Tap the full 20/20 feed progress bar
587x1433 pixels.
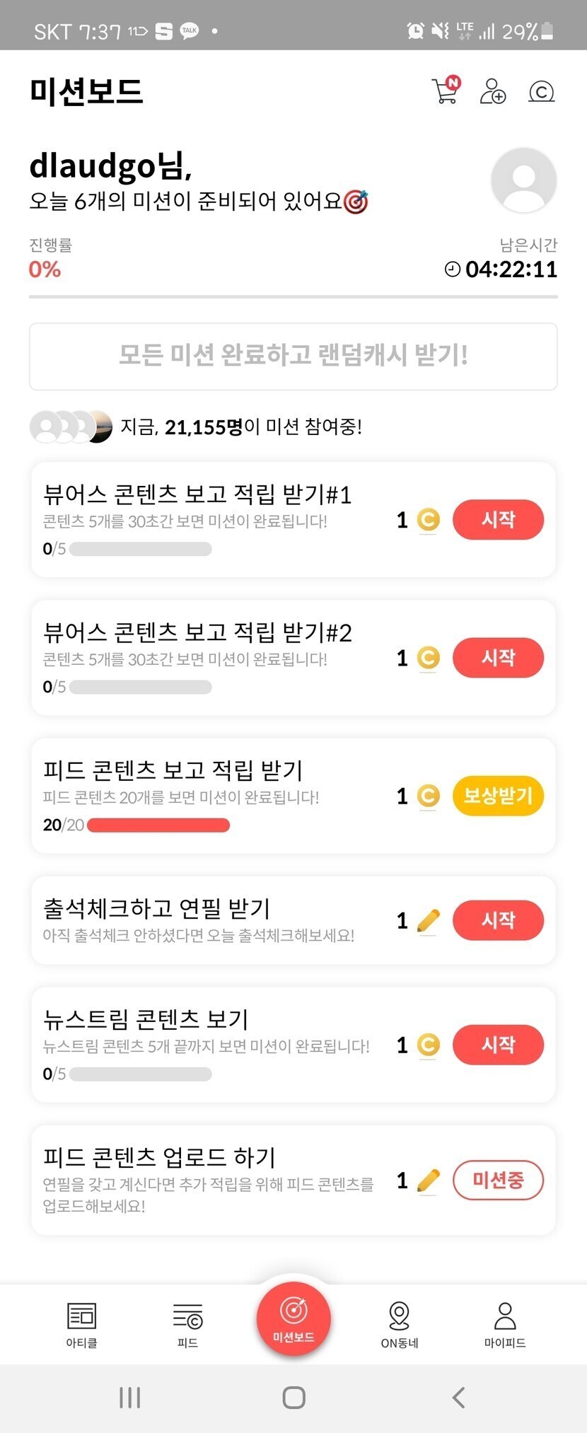pos(158,825)
